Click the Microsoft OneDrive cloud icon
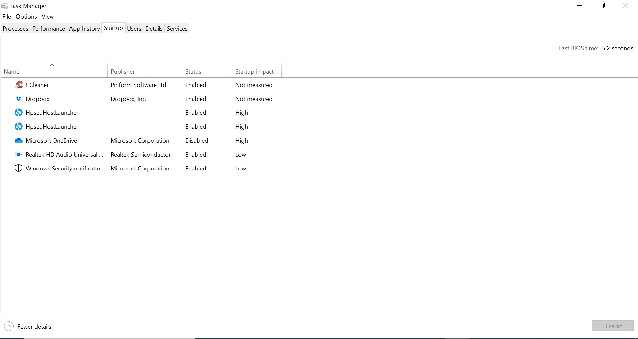Viewport: 638px width, 339px height. point(19,141)
